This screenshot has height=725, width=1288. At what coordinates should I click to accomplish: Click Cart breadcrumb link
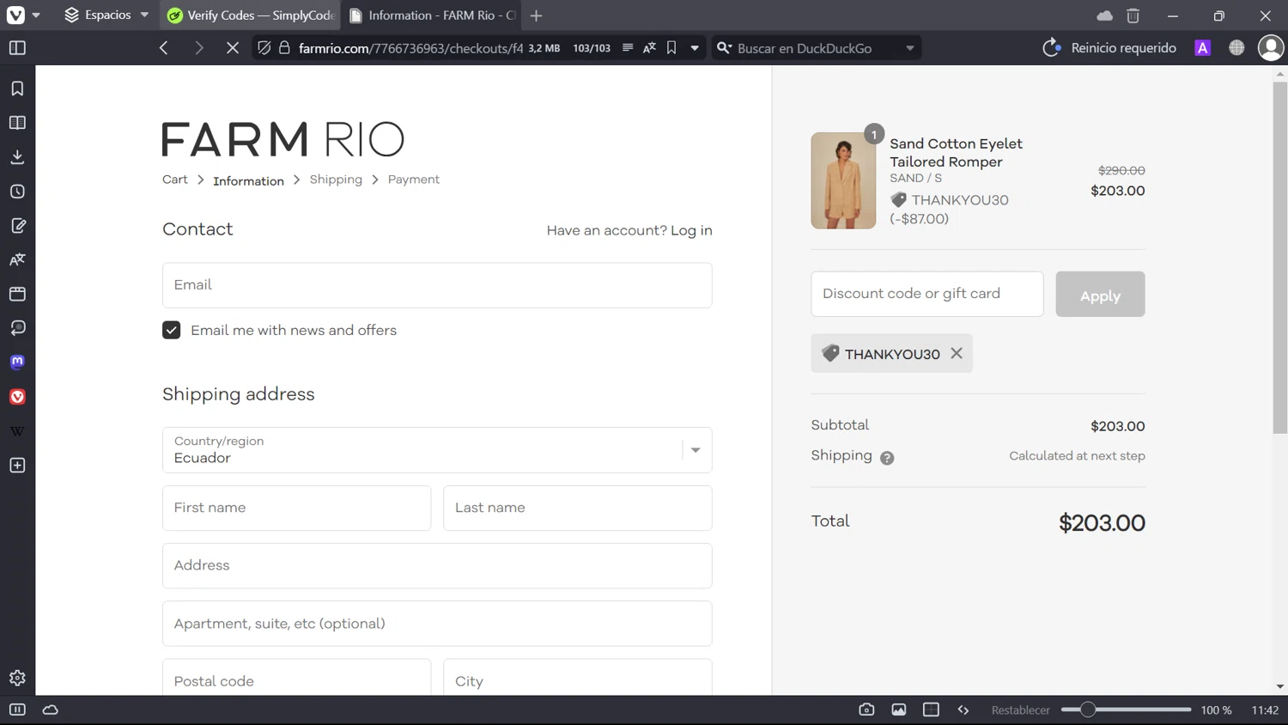click(x=174, y=180)
